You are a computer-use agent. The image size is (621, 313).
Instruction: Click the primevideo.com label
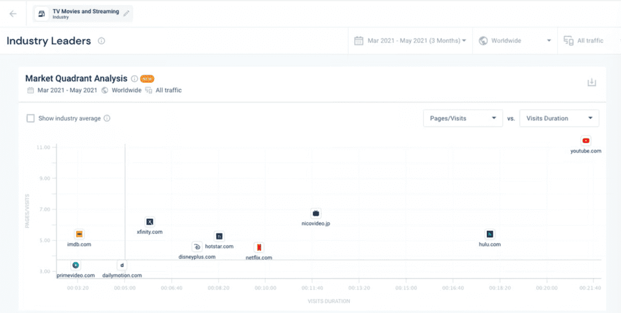coord(76,275)
